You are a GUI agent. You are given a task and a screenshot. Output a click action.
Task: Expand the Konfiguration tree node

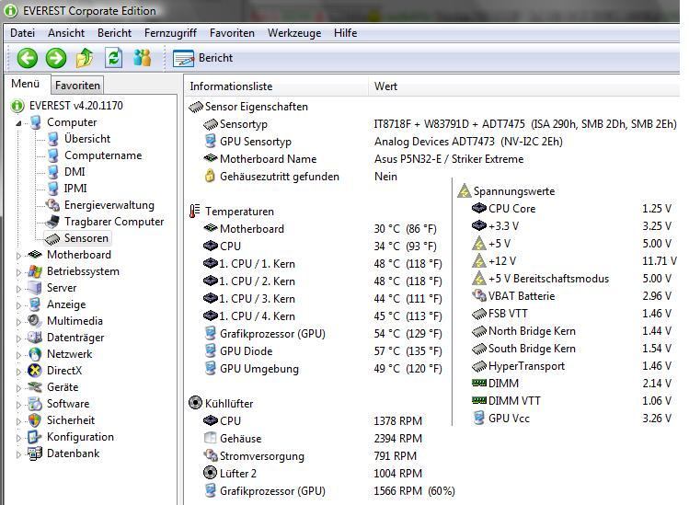tap(18, 438)
